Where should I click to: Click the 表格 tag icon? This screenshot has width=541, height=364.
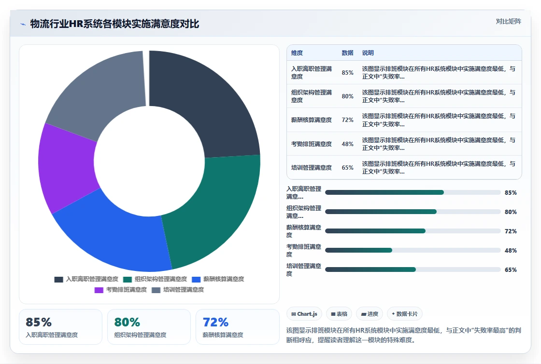333,314
